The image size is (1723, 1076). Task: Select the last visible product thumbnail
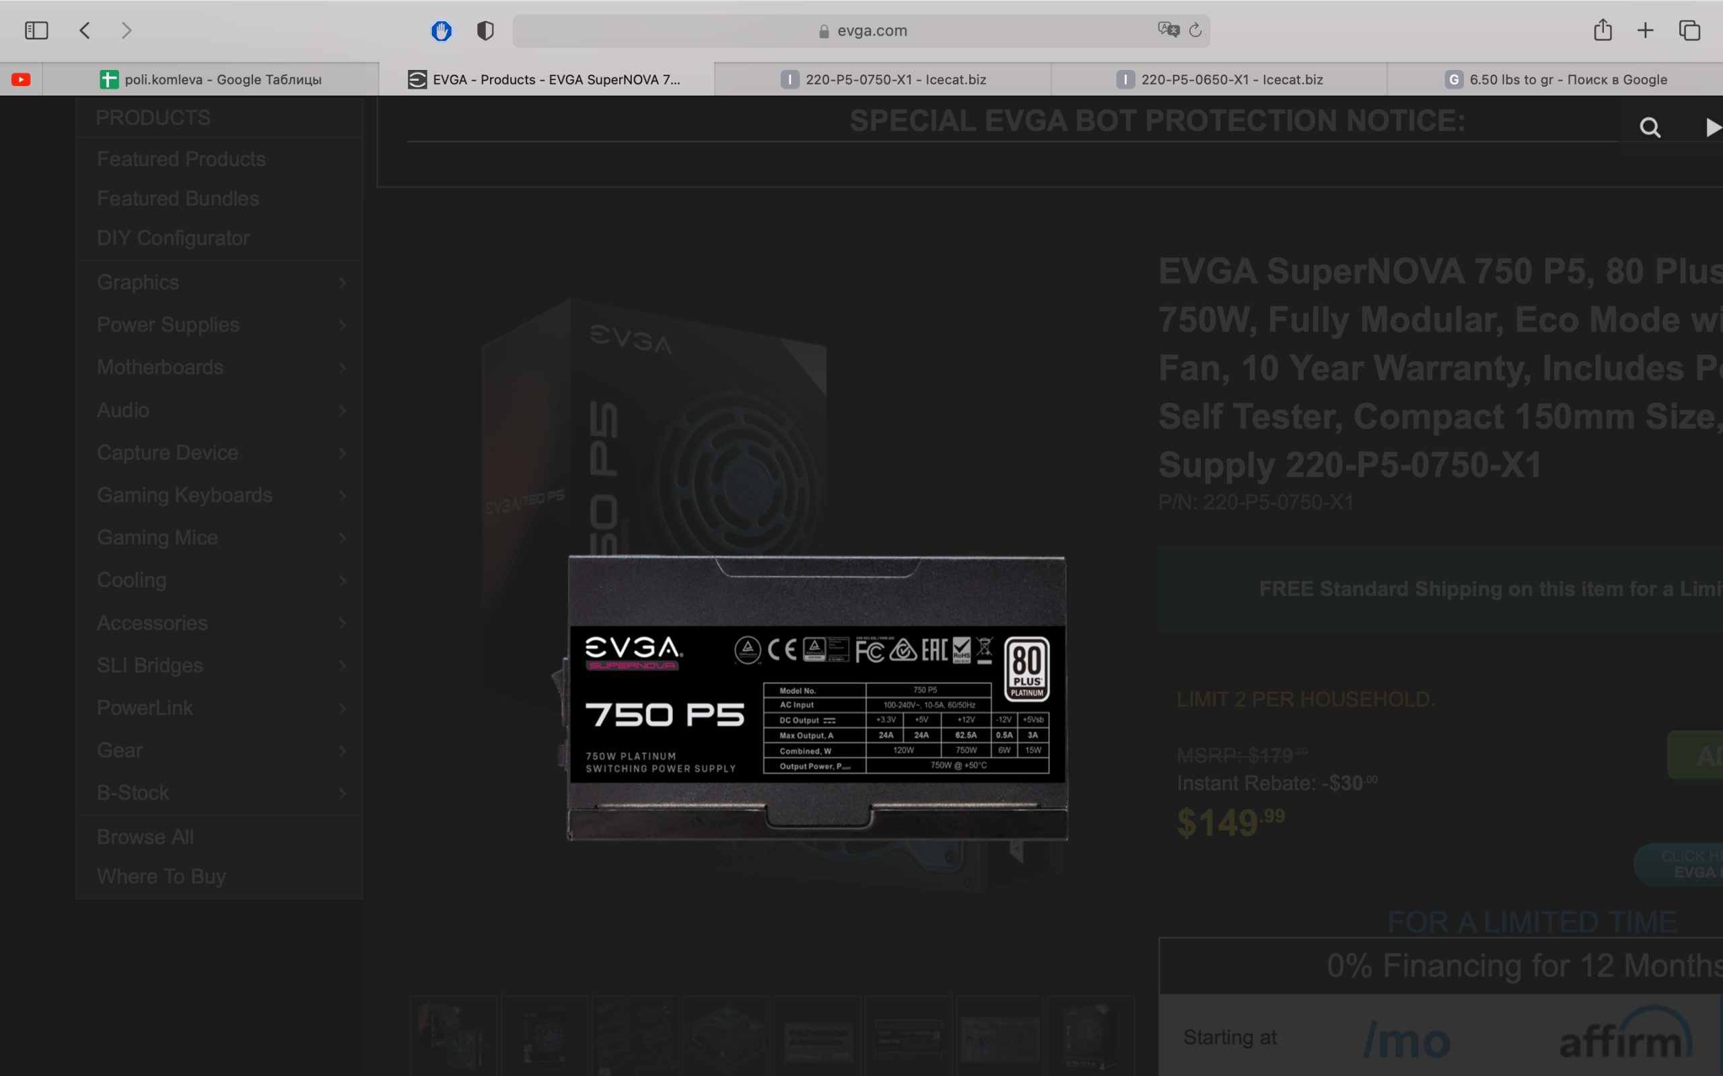[x=1091, y=1036]
